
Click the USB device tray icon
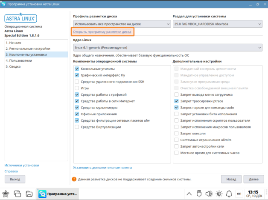(199, 194)
